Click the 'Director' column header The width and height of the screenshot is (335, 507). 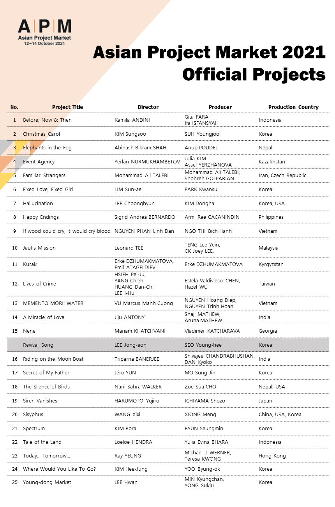[x=148, y=107]
